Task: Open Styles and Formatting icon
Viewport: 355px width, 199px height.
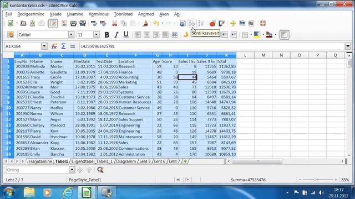Action: pos(11,34)
